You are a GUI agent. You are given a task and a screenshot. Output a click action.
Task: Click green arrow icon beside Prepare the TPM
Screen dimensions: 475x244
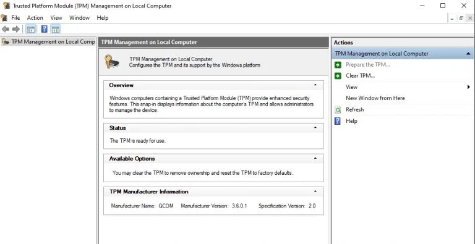(x=338, y=65)
